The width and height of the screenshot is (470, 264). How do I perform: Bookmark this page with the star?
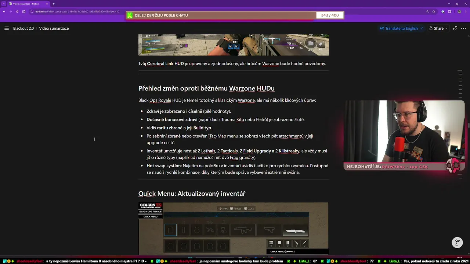tap(434, 11)
